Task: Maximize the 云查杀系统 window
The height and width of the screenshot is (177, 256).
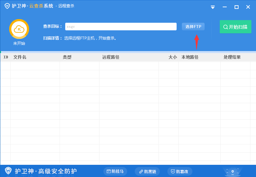Action: tap(237, 7)
